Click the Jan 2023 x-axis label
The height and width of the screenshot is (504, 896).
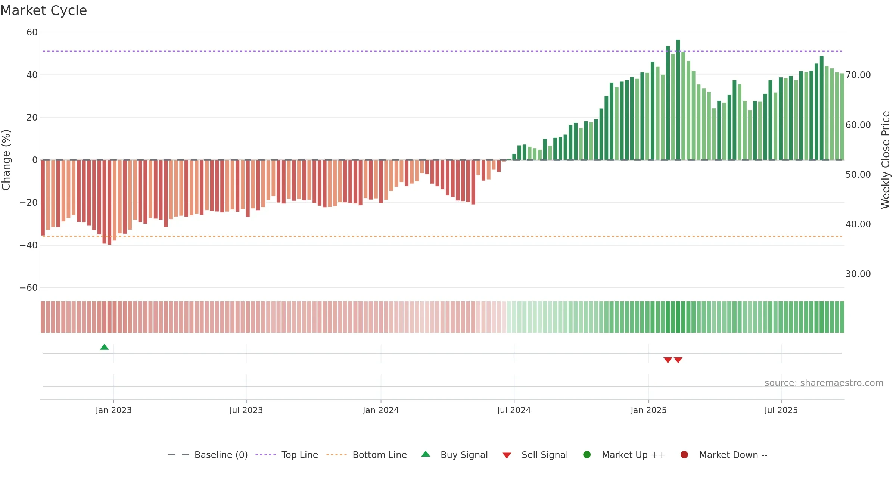113,410
